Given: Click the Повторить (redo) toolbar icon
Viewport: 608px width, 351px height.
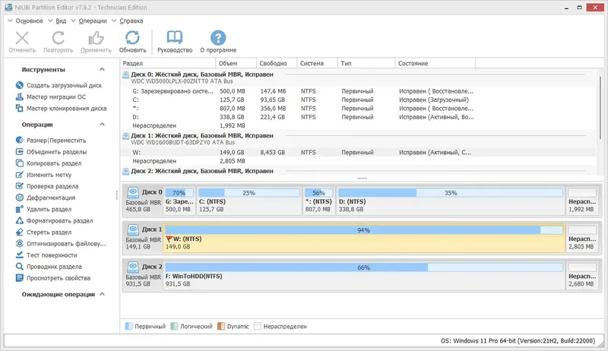Looking at the screenshot, I should (59, 38).
